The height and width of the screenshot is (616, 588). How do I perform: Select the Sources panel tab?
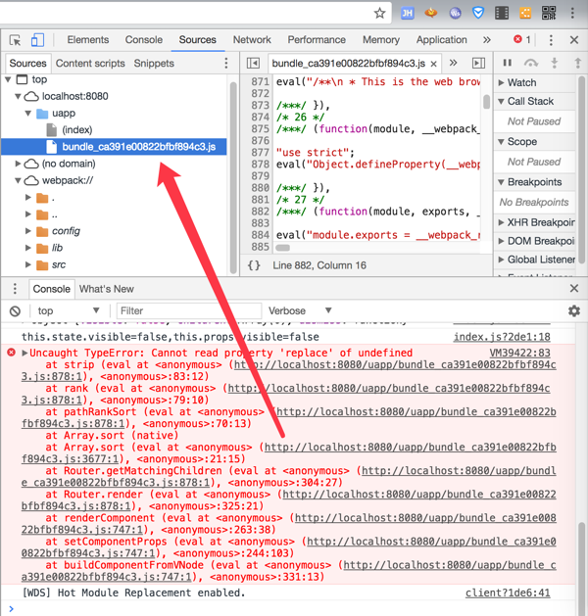click(197, 40)
